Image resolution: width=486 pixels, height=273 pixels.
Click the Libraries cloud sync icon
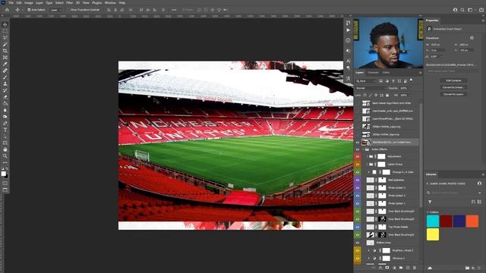pyautogui.click(x=430, y=268)
